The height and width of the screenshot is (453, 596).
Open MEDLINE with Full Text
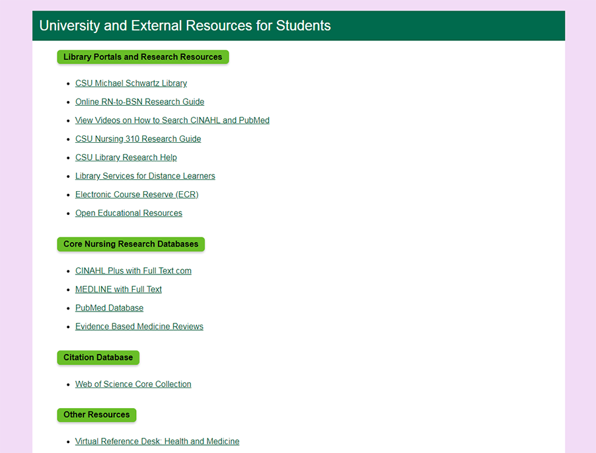(x=118, y=289)
